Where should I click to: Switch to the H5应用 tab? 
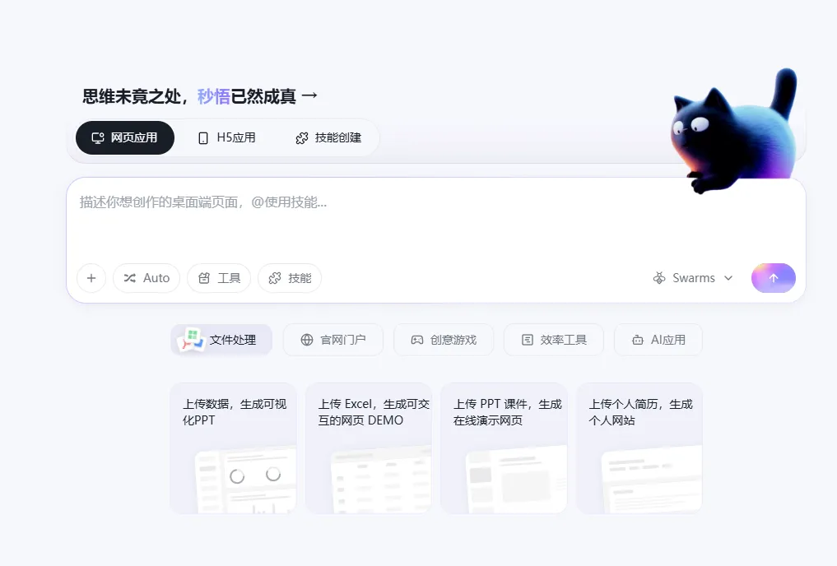coord(226,137)
